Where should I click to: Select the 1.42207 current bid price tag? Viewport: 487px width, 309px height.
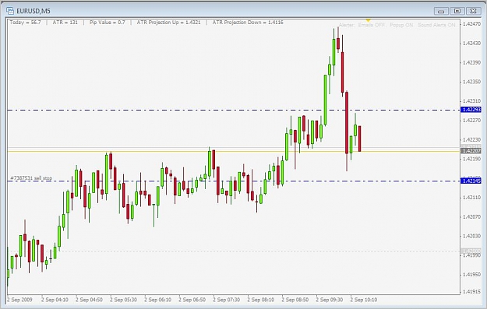tap(471, 151)
